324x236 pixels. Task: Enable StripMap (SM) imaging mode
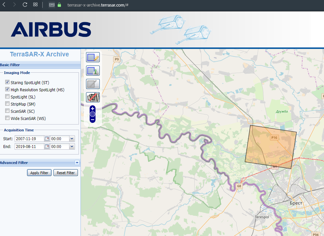pos(7,104)
